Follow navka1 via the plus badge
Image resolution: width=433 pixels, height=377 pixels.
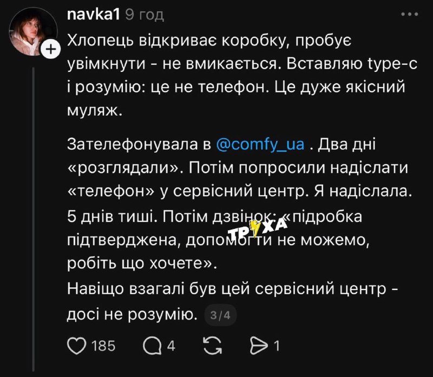[x=50, y=50]
